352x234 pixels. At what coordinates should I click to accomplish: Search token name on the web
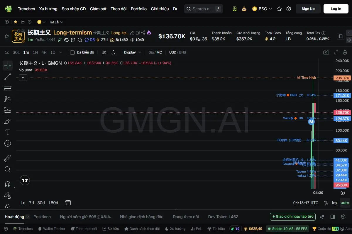80,40
